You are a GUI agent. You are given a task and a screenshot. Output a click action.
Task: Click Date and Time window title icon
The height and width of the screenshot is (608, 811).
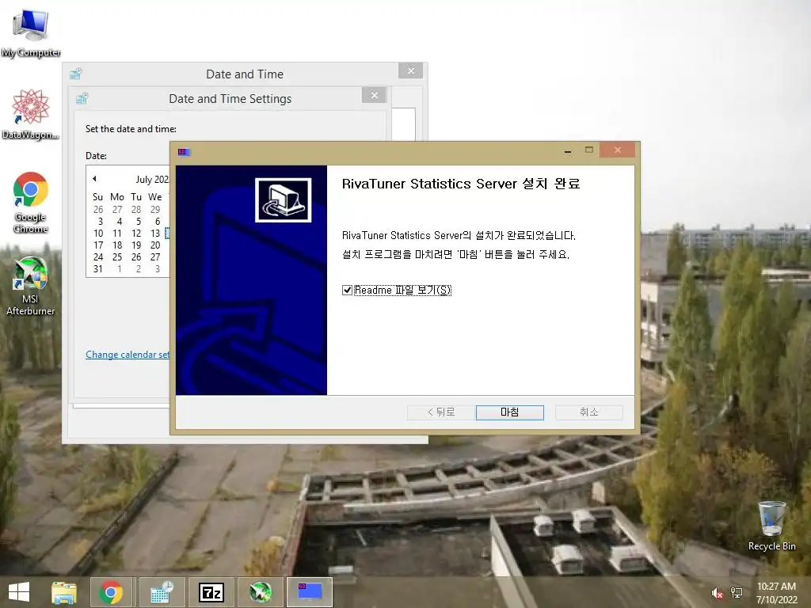tap(76, 74)
